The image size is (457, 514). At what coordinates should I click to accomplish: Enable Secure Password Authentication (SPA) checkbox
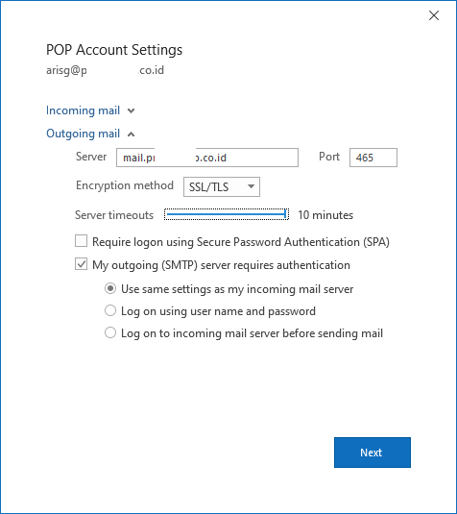click(x=82, y=241)
